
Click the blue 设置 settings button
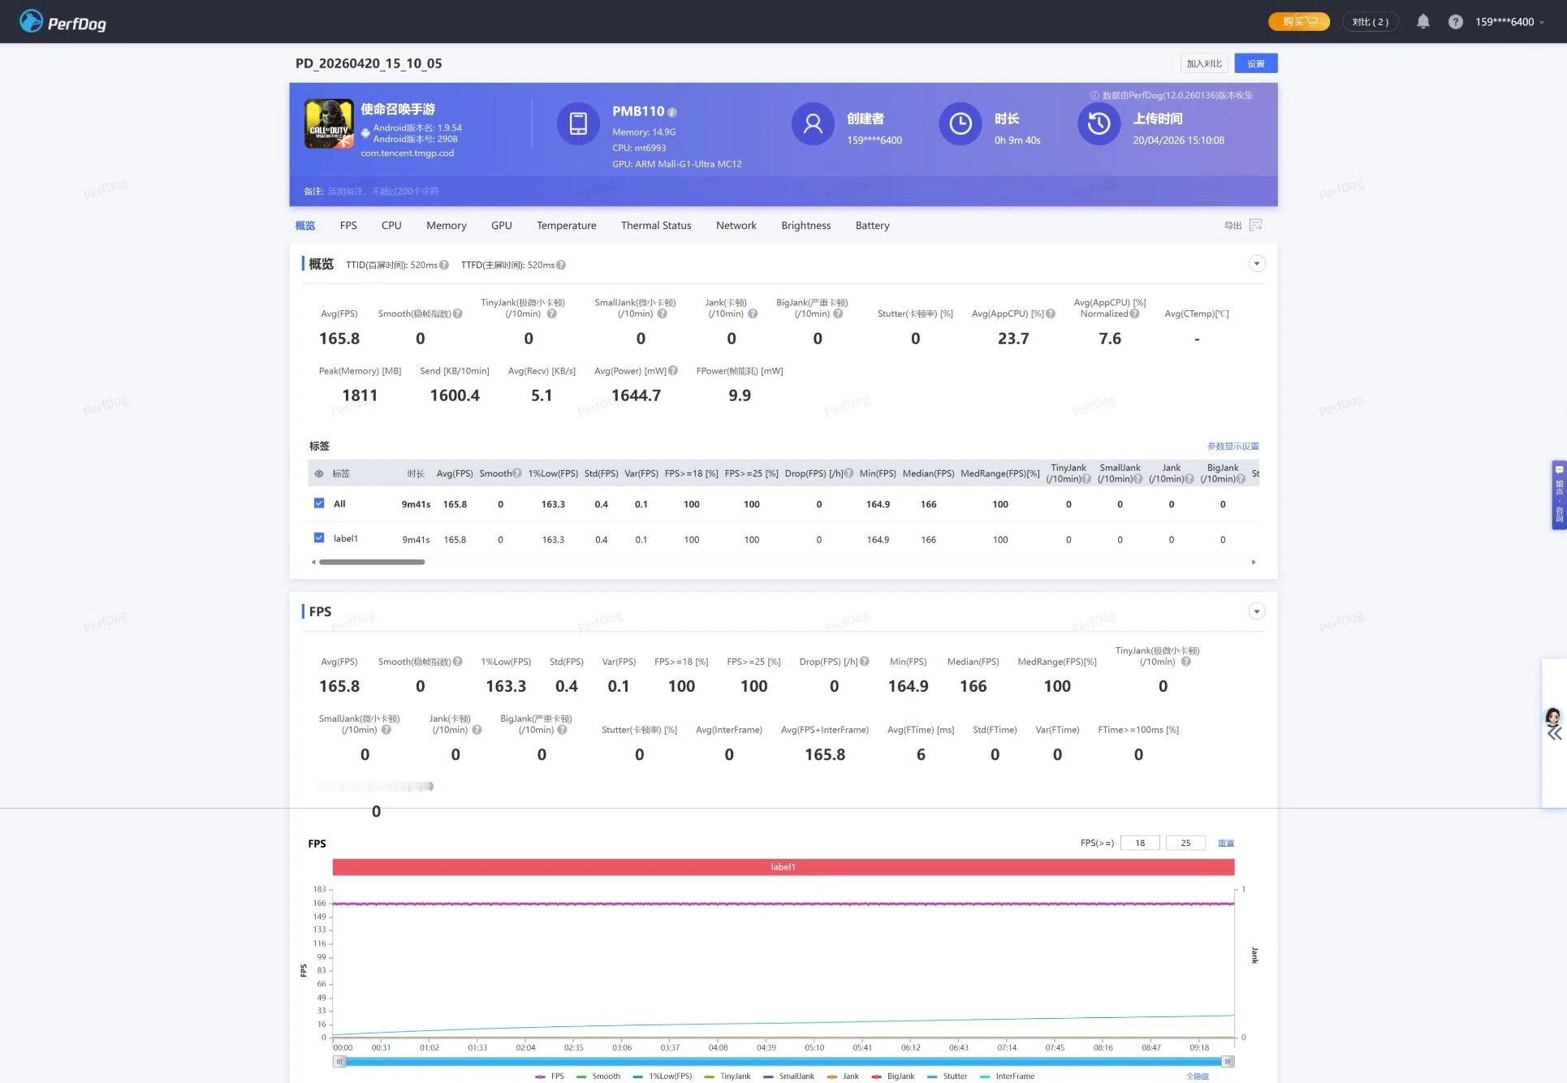point(1255,63)
